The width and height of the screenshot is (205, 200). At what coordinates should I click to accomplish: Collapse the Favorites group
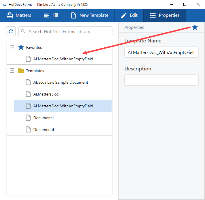tap(12, 47)
